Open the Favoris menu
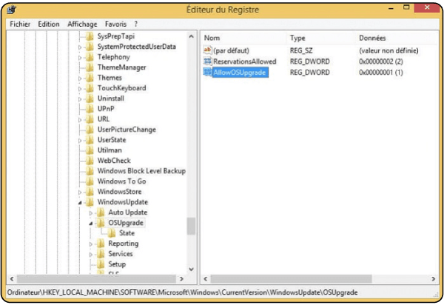This screenshot has width=444, height=305. 115,24
